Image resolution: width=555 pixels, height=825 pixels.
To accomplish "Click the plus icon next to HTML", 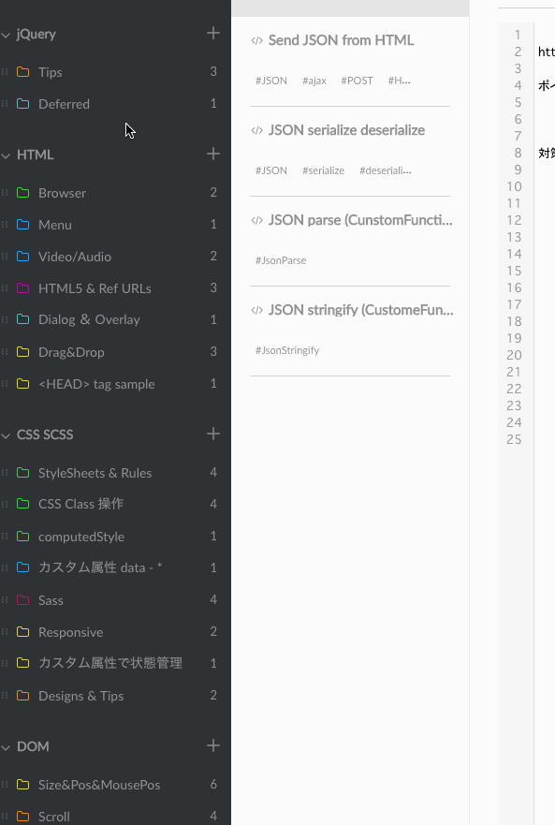I will [213, 155].
